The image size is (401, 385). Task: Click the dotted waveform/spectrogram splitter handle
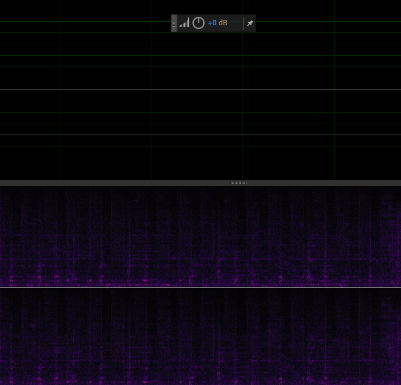[239, 183]
